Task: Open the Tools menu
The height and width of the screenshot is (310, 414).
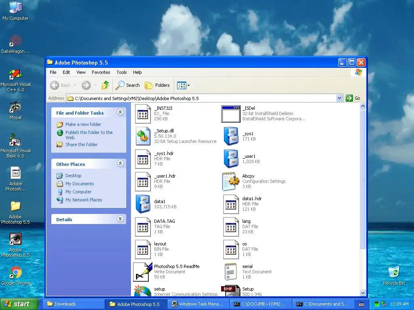Action: 121,72
